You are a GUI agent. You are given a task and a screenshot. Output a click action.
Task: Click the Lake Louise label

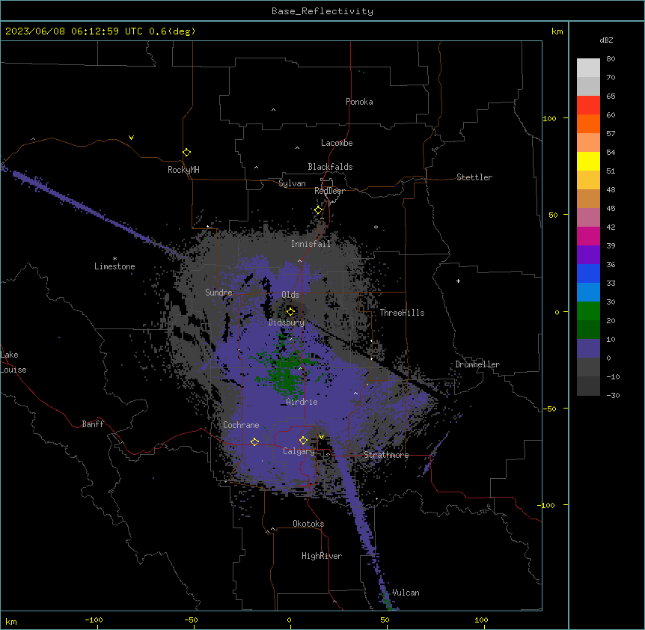click(x=13, y=362)
